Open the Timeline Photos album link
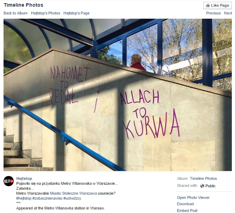Viewport: 235px width, 213px height. point(203,178)
